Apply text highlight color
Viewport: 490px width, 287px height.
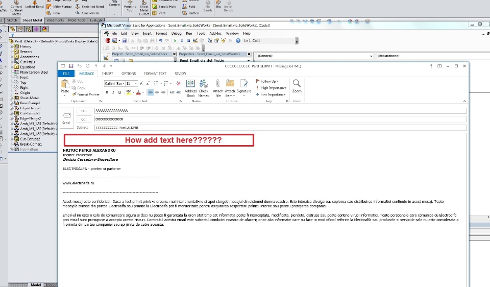[128, 92]
